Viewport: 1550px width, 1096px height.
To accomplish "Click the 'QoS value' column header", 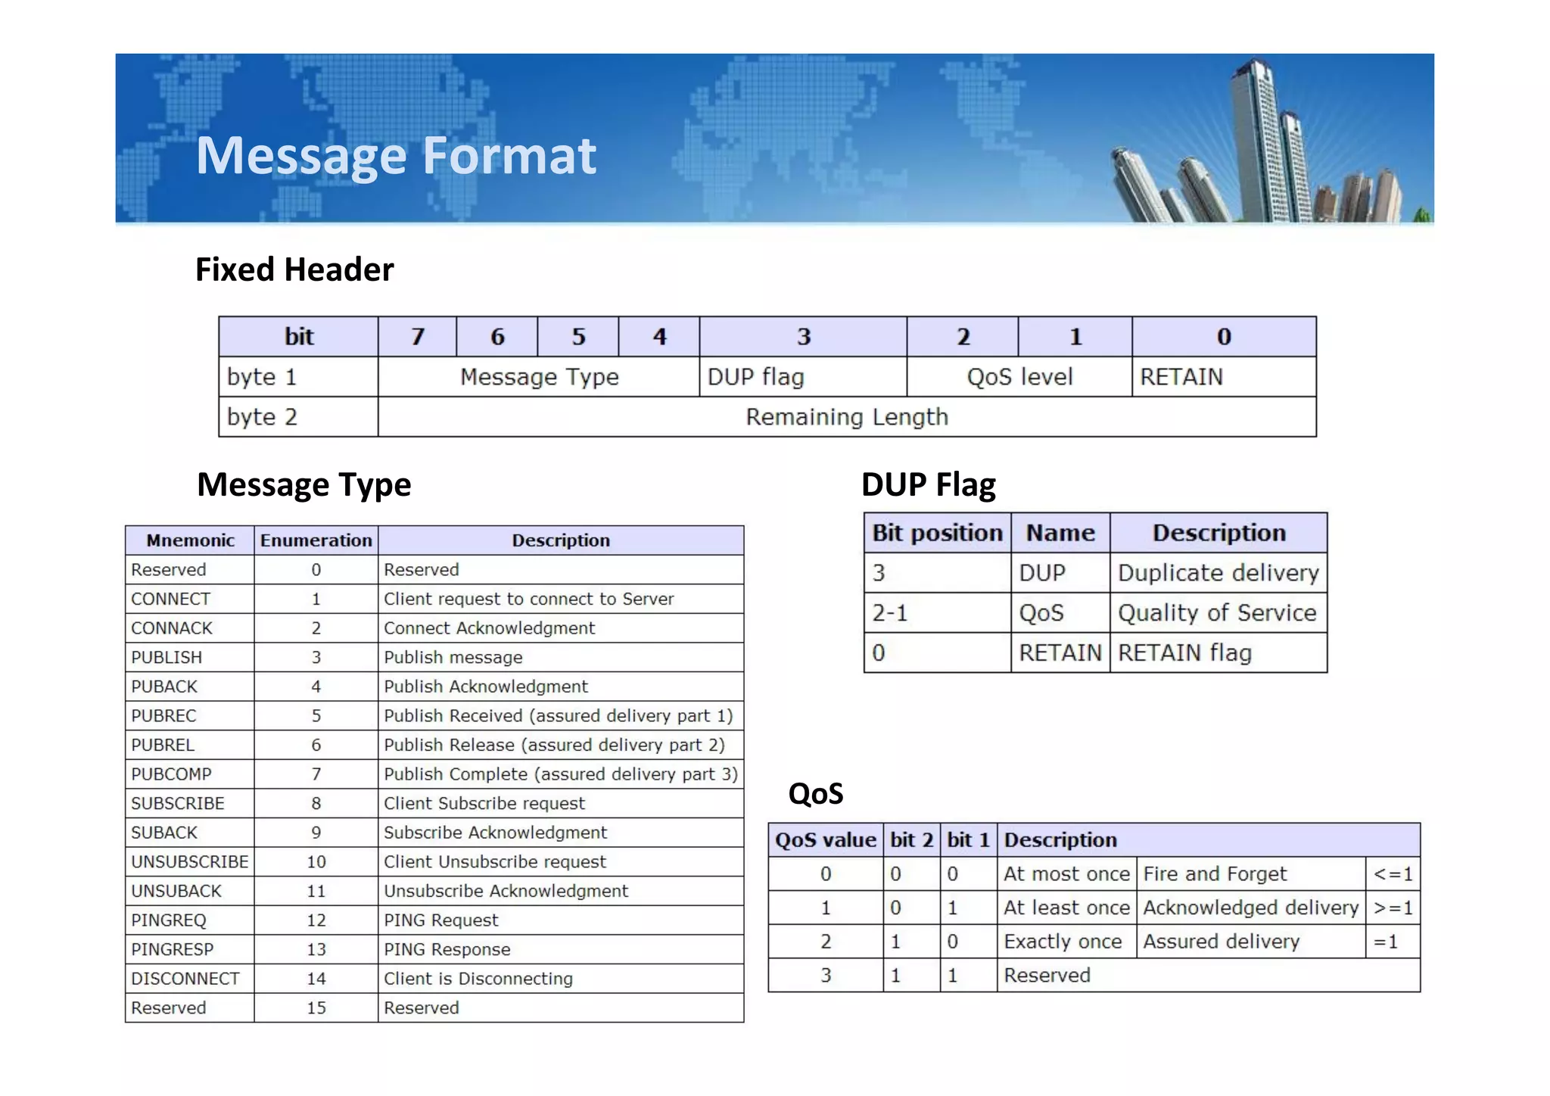I will pyautogui.click(x=826, y=840).
